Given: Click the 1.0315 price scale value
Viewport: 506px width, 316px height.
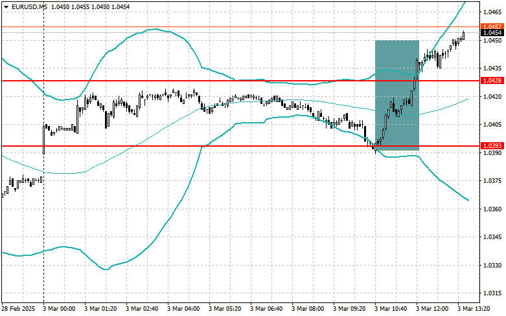Looking at the screenshot, I should 492,294.
